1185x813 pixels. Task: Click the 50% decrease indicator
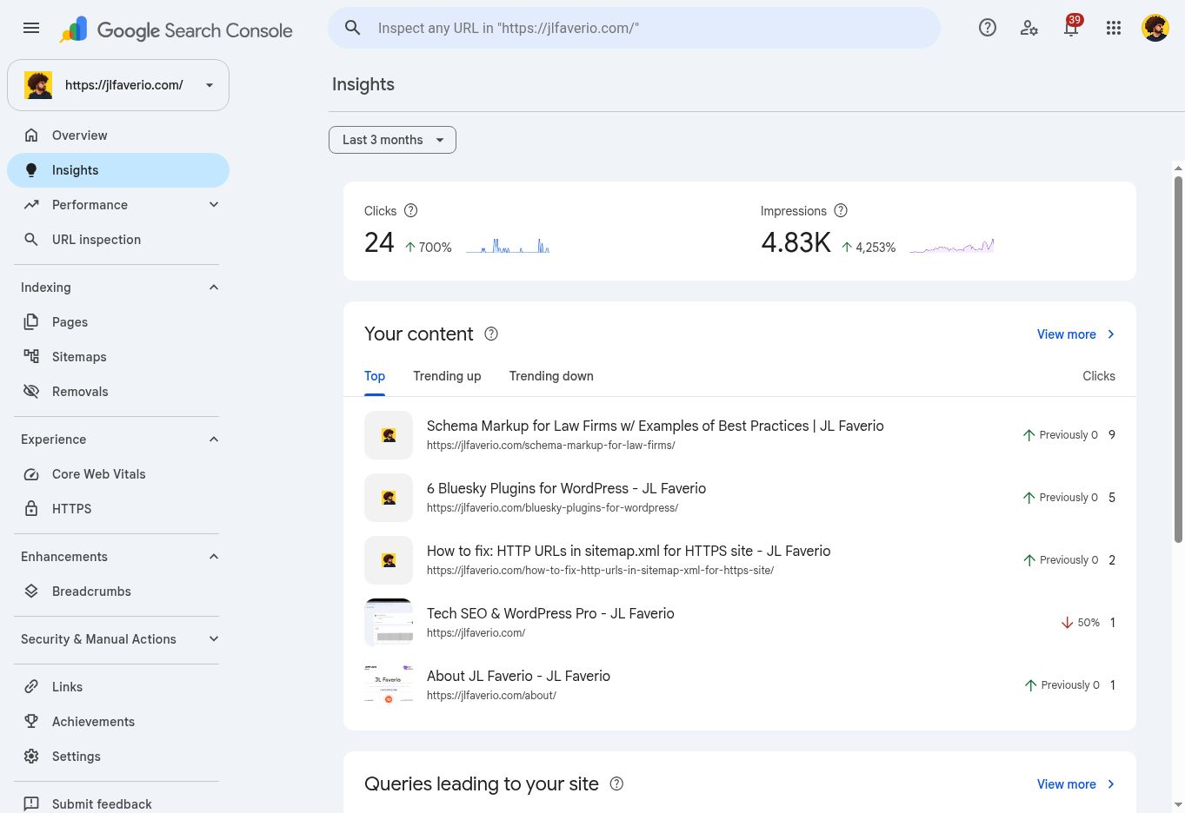(x=1081, y=623)
